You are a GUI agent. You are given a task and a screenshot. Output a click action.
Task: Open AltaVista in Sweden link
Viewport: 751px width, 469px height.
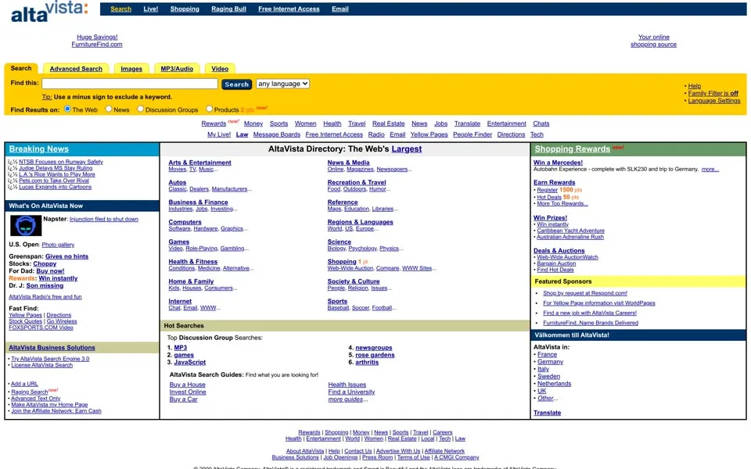click(548, 377)
